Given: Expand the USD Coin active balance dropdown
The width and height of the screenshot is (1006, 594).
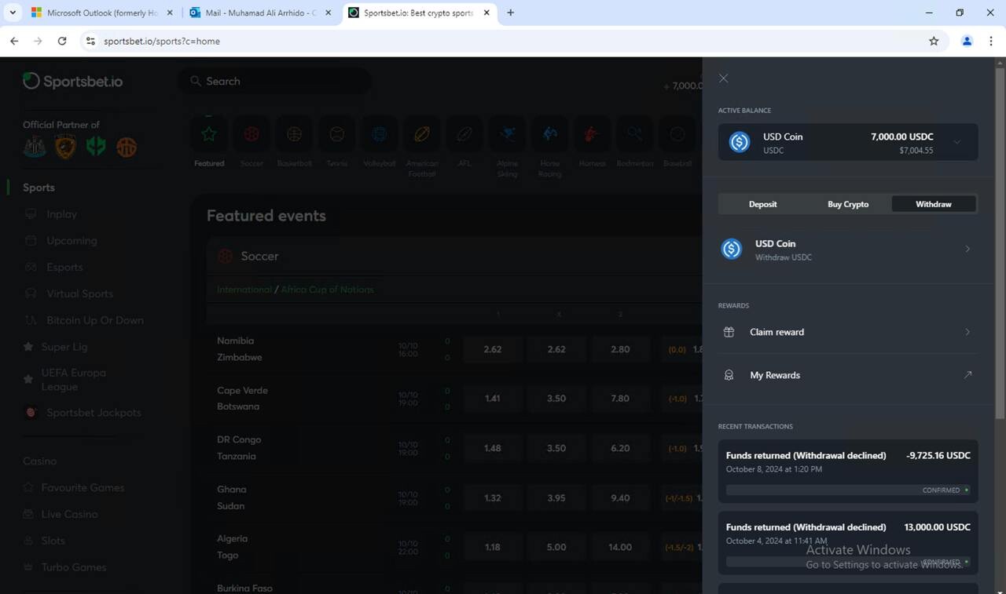Looking at the screenshot, I should tap(956, 143).
